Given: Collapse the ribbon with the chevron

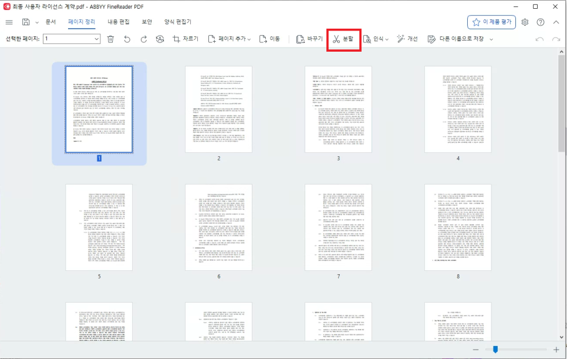Looking at the screenshot, I should [x=556, y=22].
